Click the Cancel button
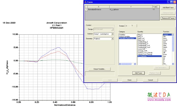The image size is (177, 108). tap(150, 80)
